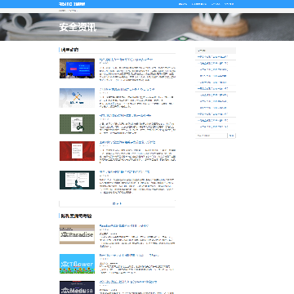The height and width of the screenshot is (294, 294).
Task: Open article title beside conference photo
Action: click(126, 60)
